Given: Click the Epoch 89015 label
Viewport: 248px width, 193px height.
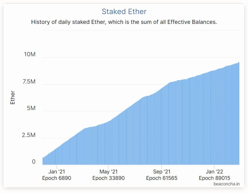Looking at the screenshot, I should coord(214,178).
